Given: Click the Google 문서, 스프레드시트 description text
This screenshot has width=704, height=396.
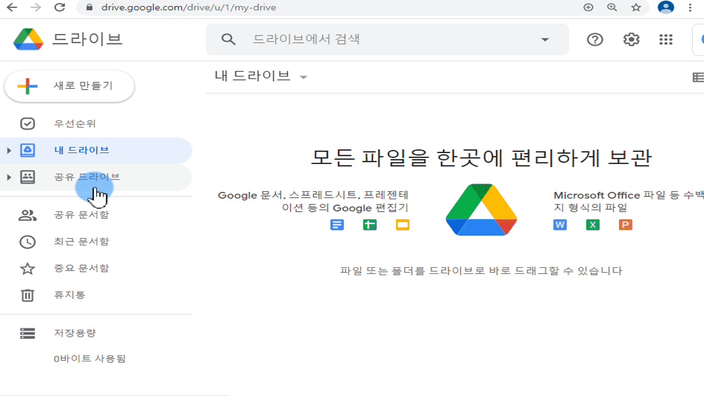Looking at the screenshot, I should click(x=313, y=201).
